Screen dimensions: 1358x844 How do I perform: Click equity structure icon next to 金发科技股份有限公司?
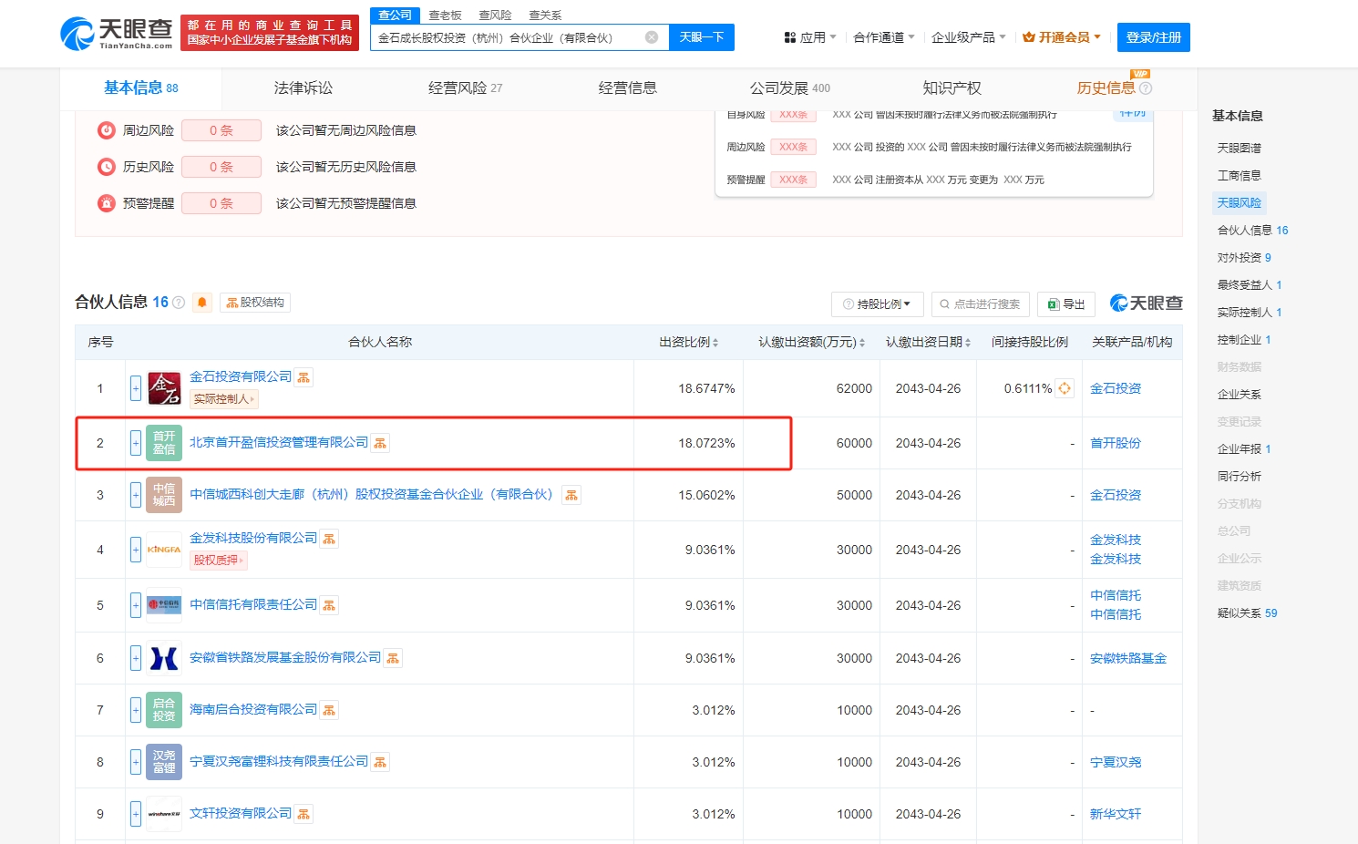(329, 539)
